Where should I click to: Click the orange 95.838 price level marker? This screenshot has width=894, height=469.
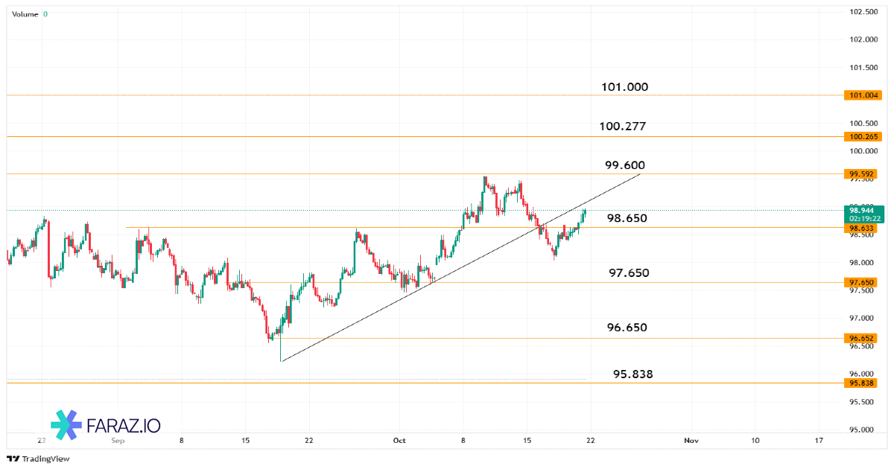pos(863,383)
